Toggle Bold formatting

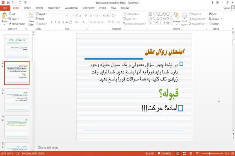pyautogui.click(x=51, y=22)
